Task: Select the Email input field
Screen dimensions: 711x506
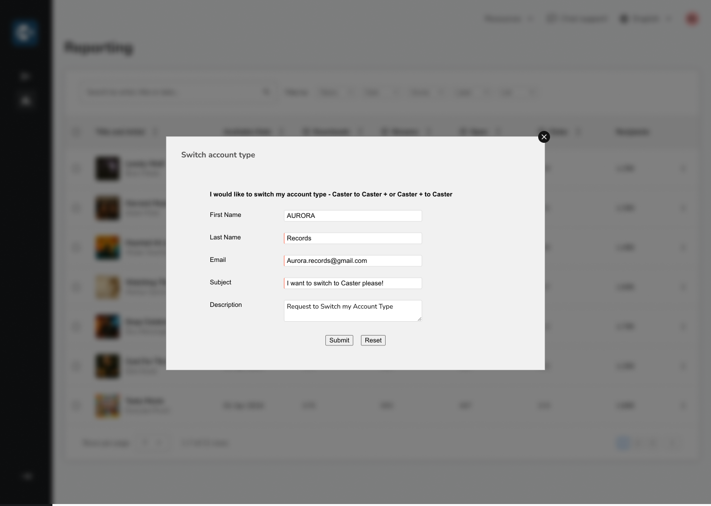Action: coord(353,261)
